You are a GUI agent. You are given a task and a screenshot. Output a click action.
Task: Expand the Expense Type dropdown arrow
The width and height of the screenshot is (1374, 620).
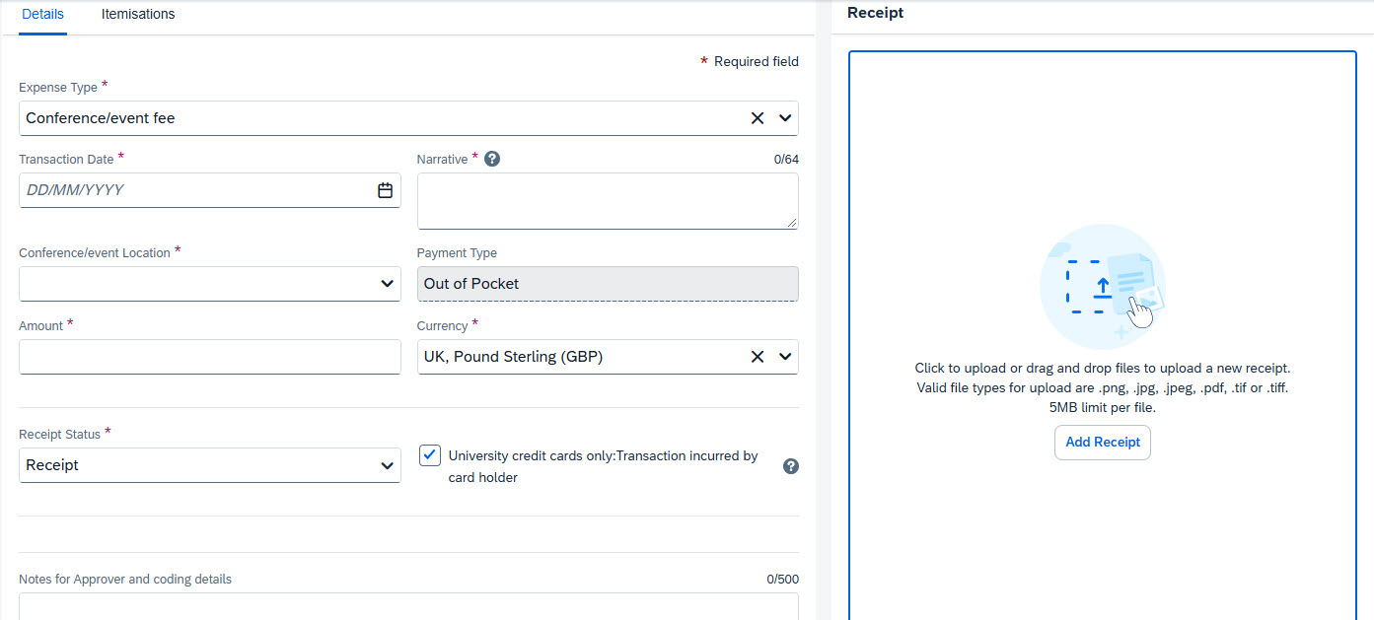(x=785, y=118)
